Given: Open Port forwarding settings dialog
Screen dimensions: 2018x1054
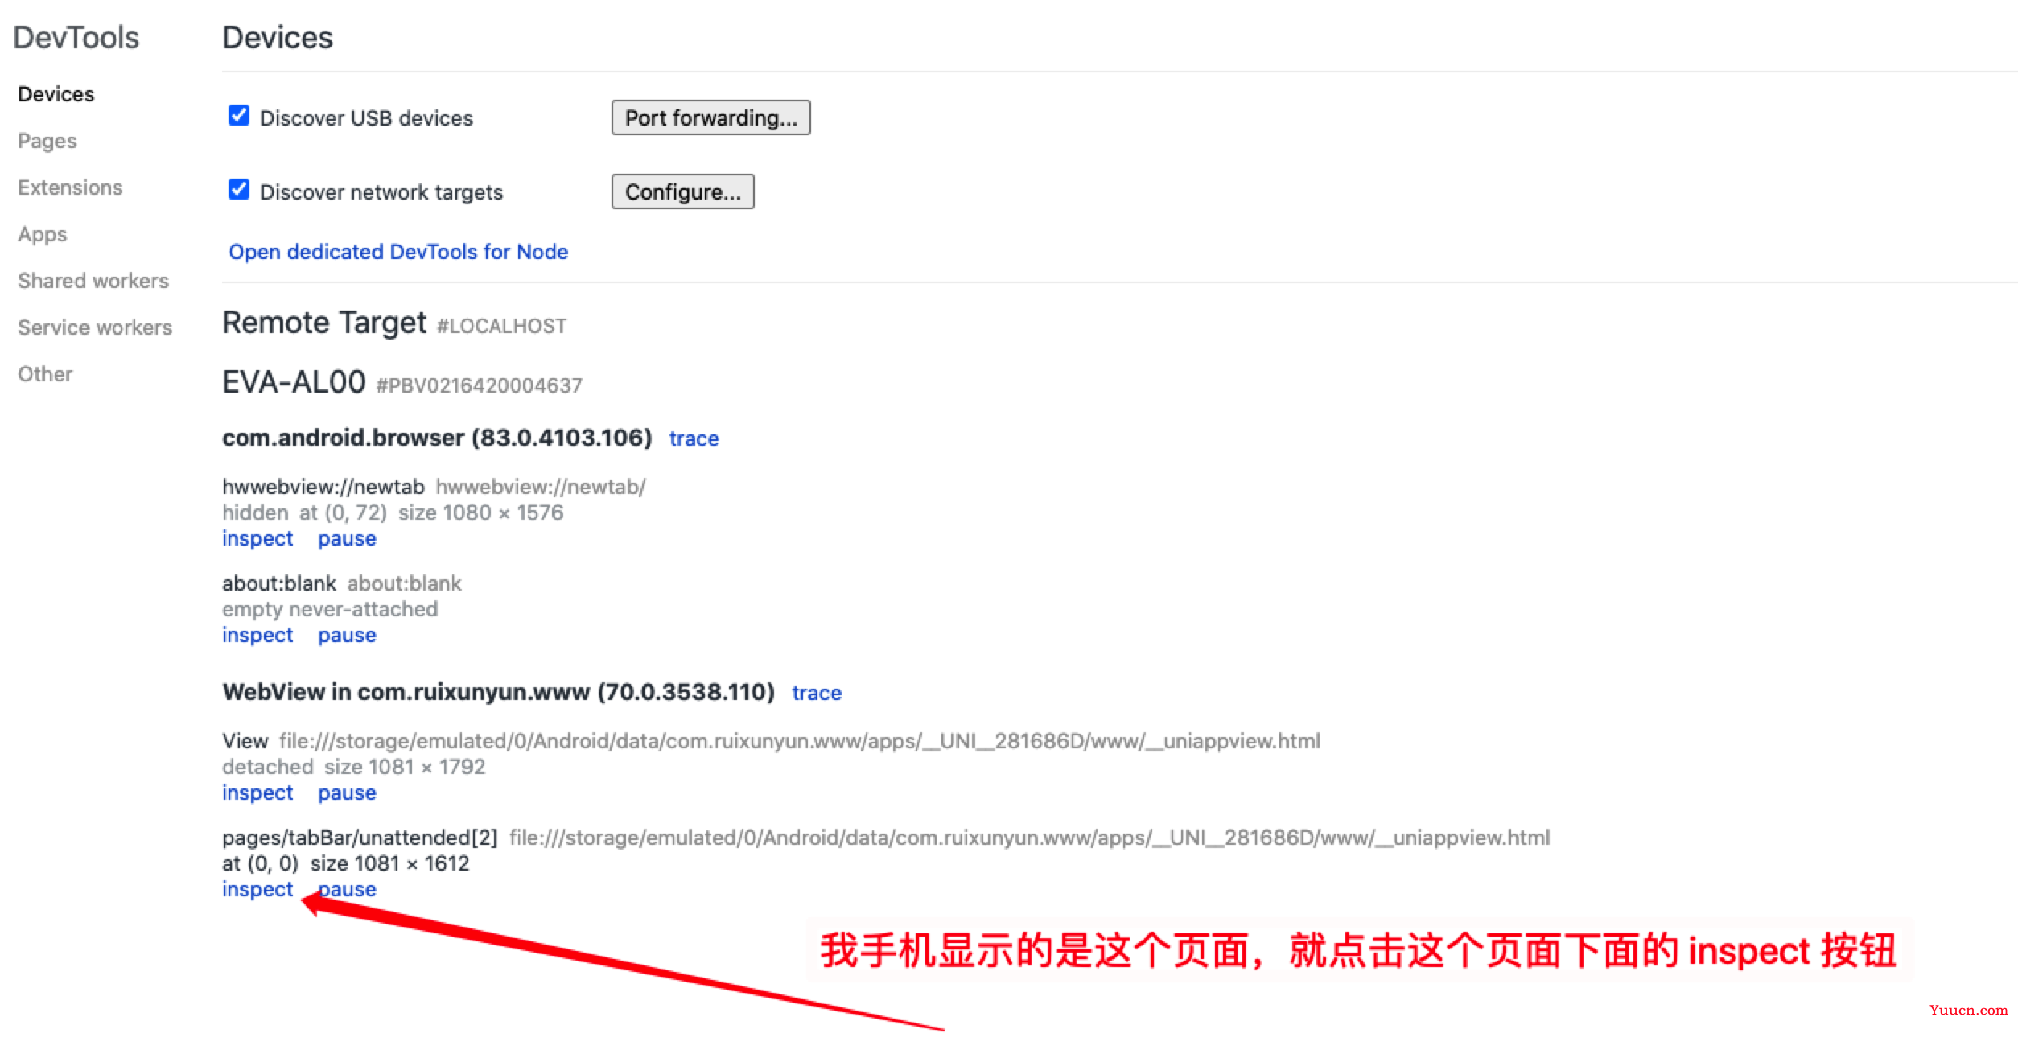Looking at the screenshot, I should [x=710, y=117].
